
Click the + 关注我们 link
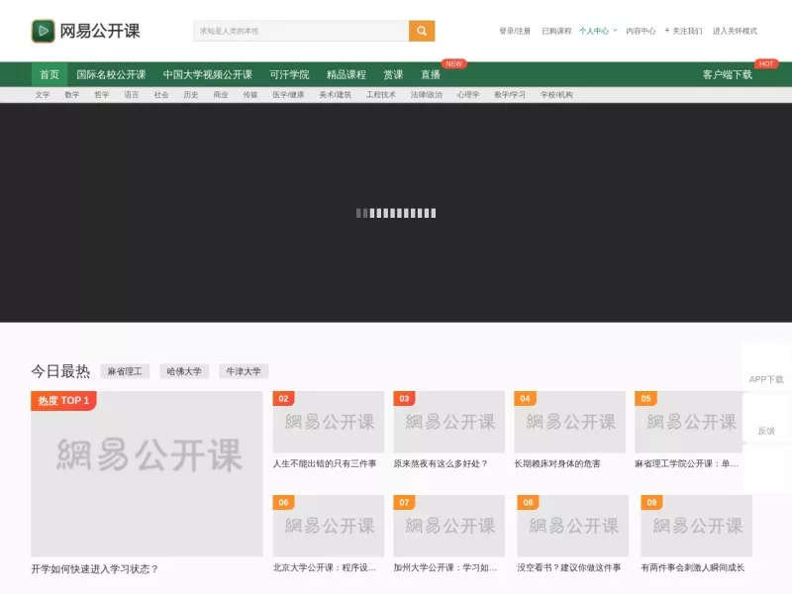click(683, 31)
